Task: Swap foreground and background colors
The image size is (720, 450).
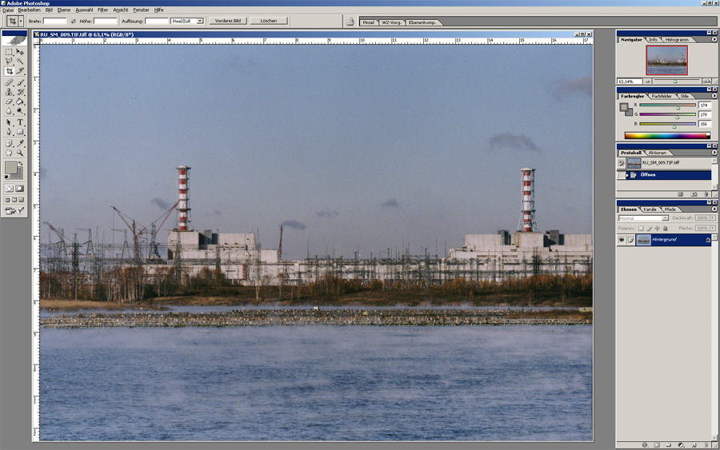Action: 21,163
